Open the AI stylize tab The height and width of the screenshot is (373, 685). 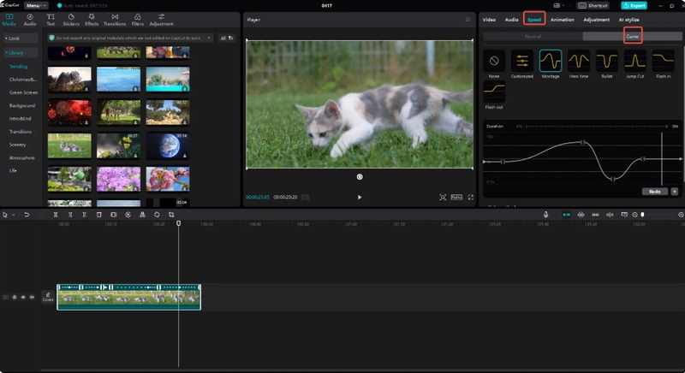click(x=629, y=19)
